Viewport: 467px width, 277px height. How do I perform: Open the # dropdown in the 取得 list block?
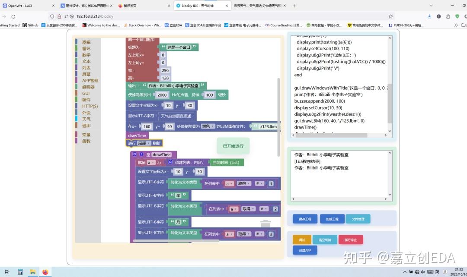pyautogui.click(x=259, y=183)
